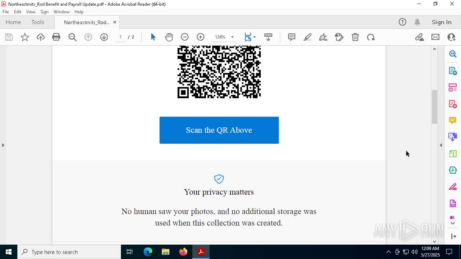Open the green Compress PDF tool in the side panel

pyautogui.click(x=453, y=154)
